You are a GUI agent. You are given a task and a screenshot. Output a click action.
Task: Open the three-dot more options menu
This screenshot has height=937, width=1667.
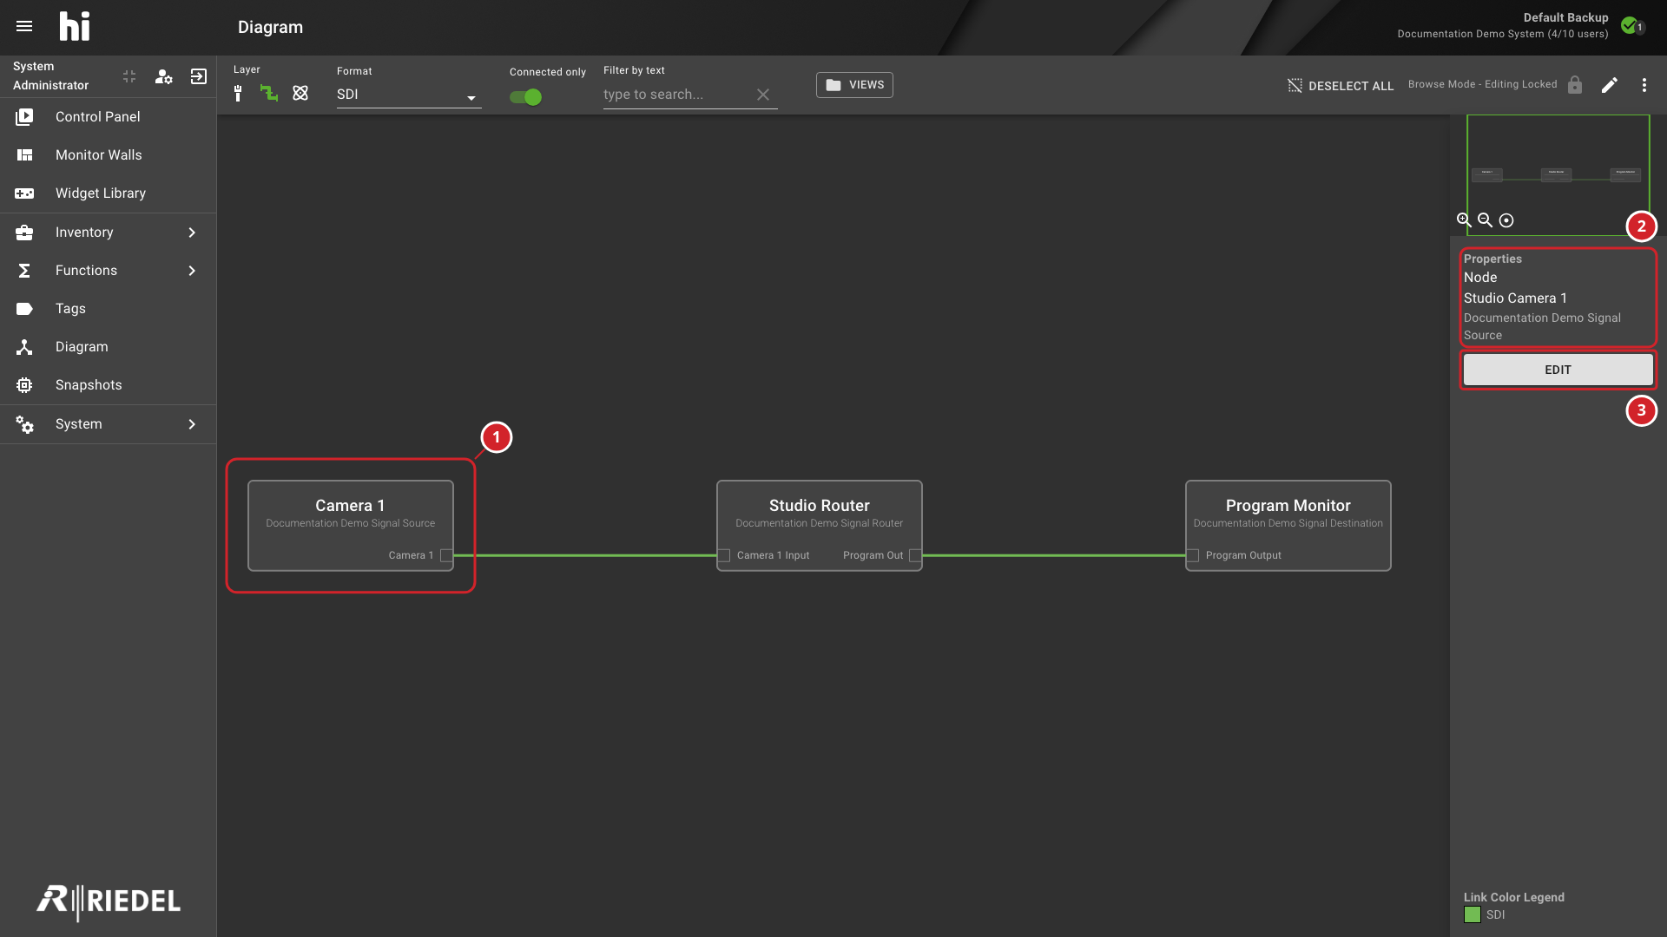[x=1644, y=85]
